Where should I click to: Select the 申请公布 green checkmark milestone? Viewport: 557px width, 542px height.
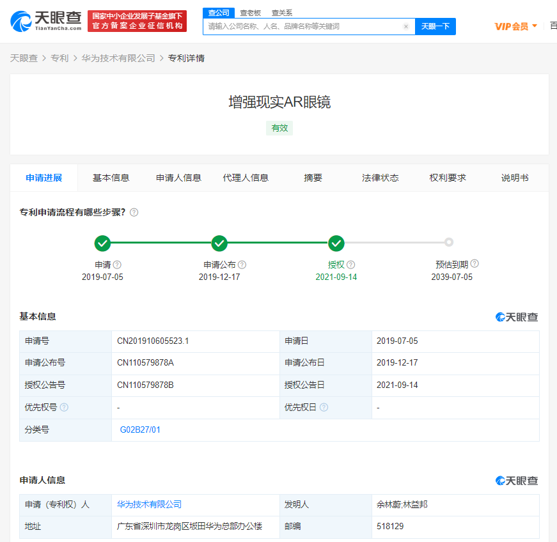coord(219,243)
